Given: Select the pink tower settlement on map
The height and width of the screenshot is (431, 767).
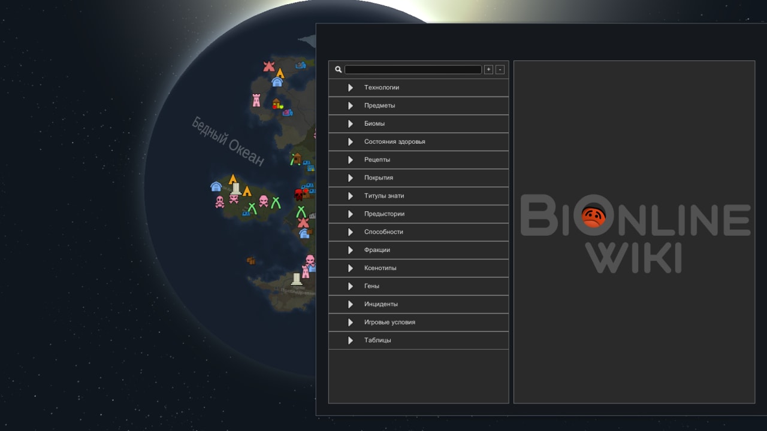Looking at the screenshot, I should point(256,100).
